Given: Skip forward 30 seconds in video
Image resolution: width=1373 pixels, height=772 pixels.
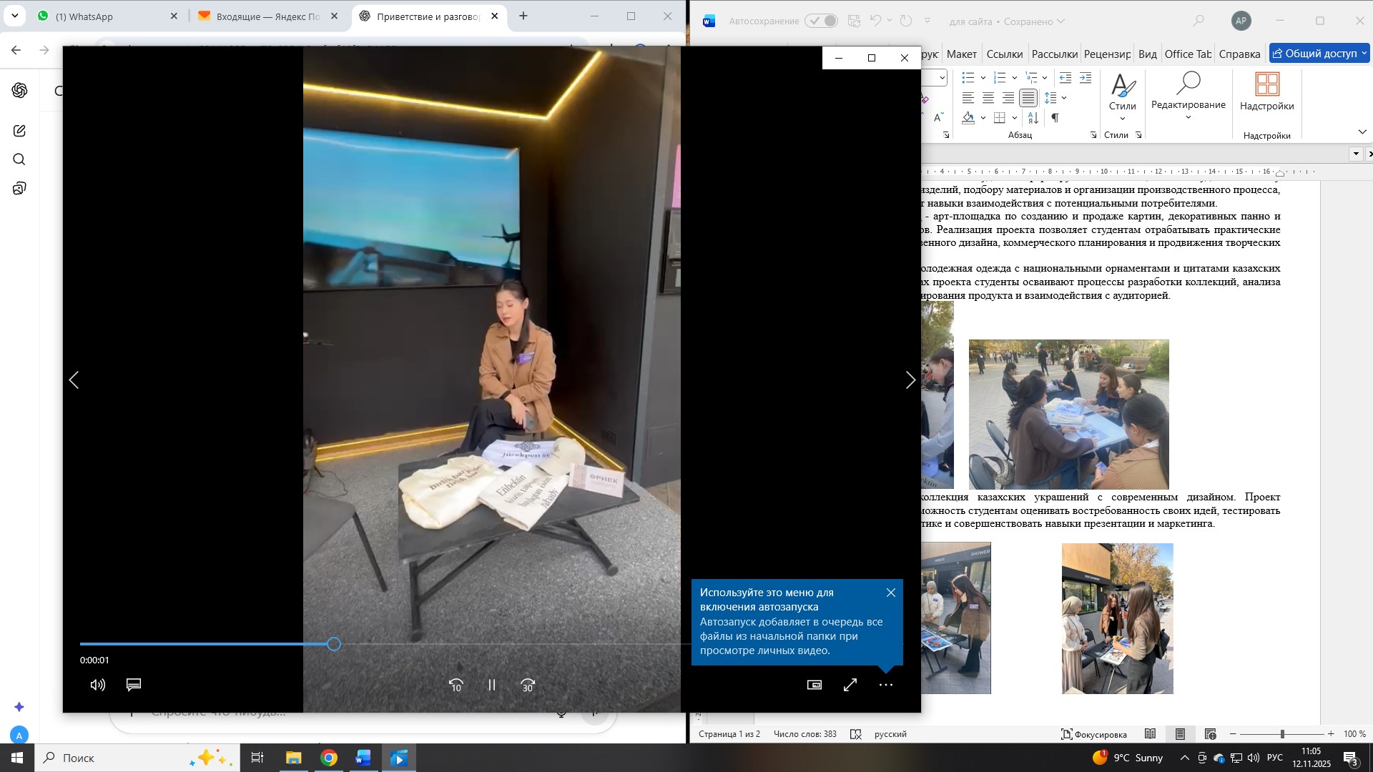Looking at the screenshot, I should pos(528,685).
